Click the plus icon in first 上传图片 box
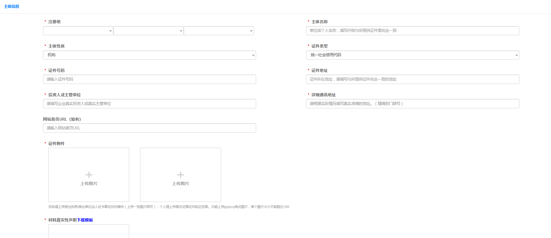 pos(89,175)
